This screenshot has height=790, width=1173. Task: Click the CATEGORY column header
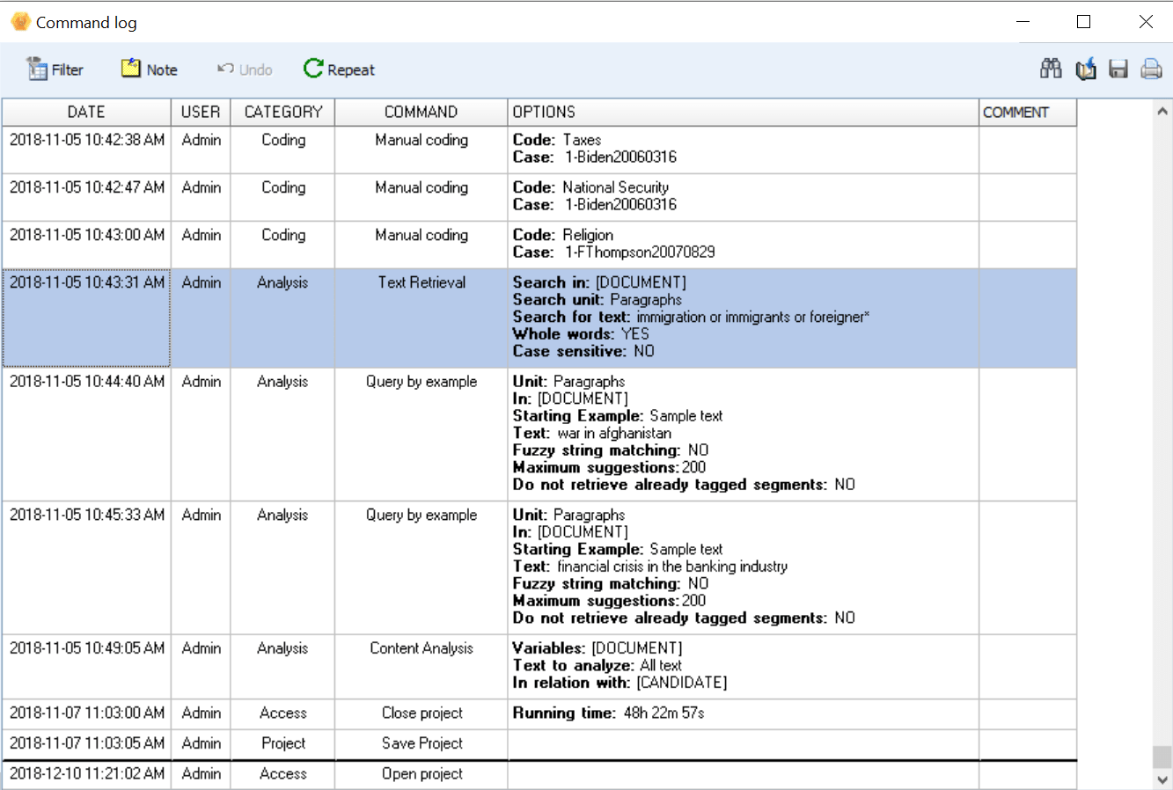283,112
